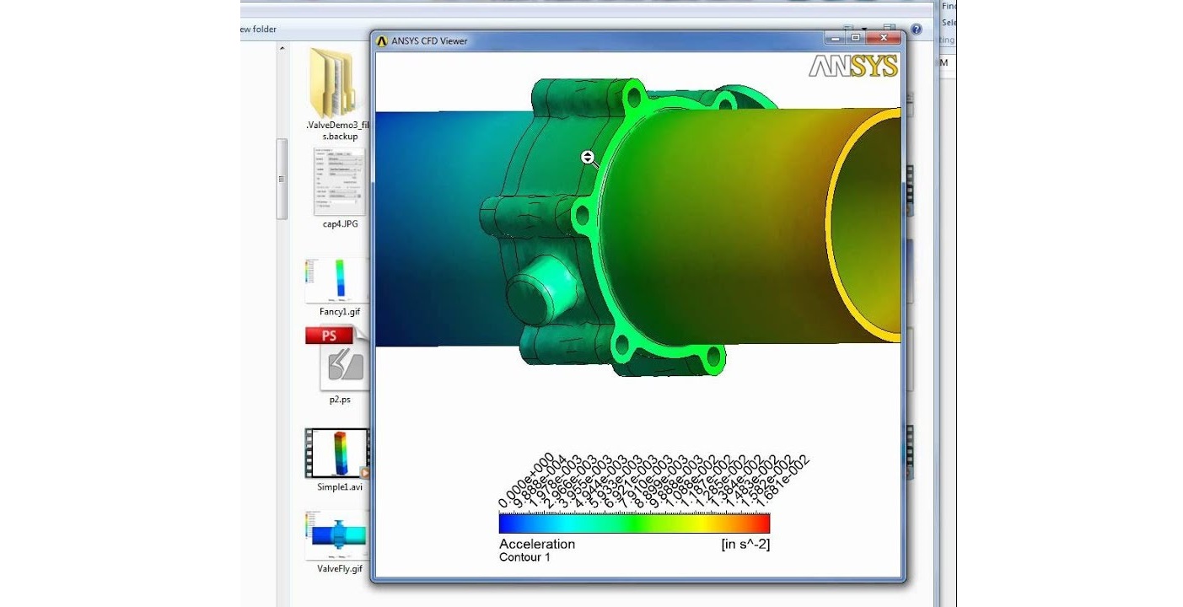The image size is (1183, 607).
Task: Click the New folder button
Action: pyautogui.click(x=258, y=30)
